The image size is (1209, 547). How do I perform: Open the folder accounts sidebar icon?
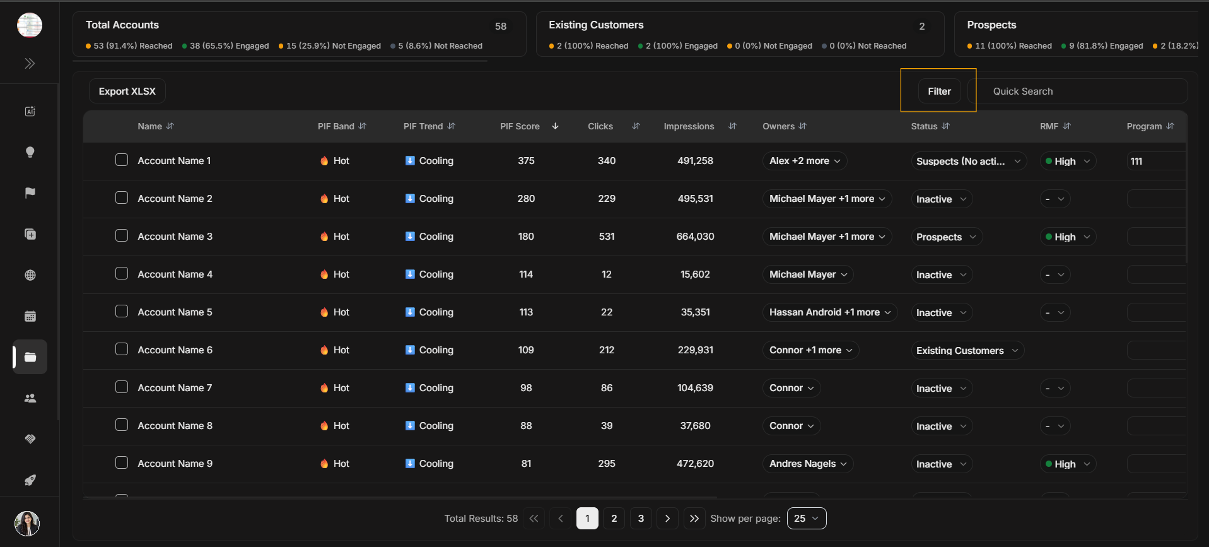point(30,357)
